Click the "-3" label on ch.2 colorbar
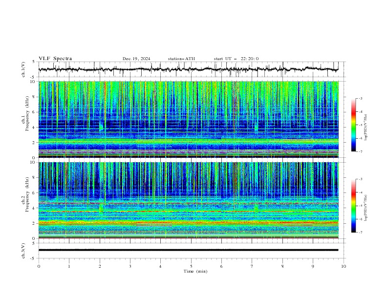The width and height of the screenshot is (387, 299). 361,179
